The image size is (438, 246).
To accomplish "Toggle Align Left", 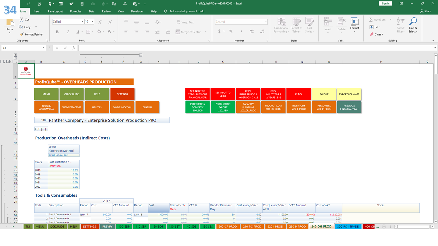I will (126, 32).
